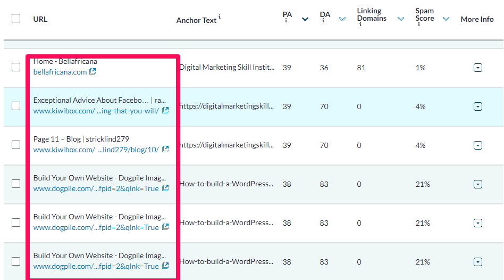Expand More Info for the Bellafricana row
504x280 pixels.
[x=477, y=68]
